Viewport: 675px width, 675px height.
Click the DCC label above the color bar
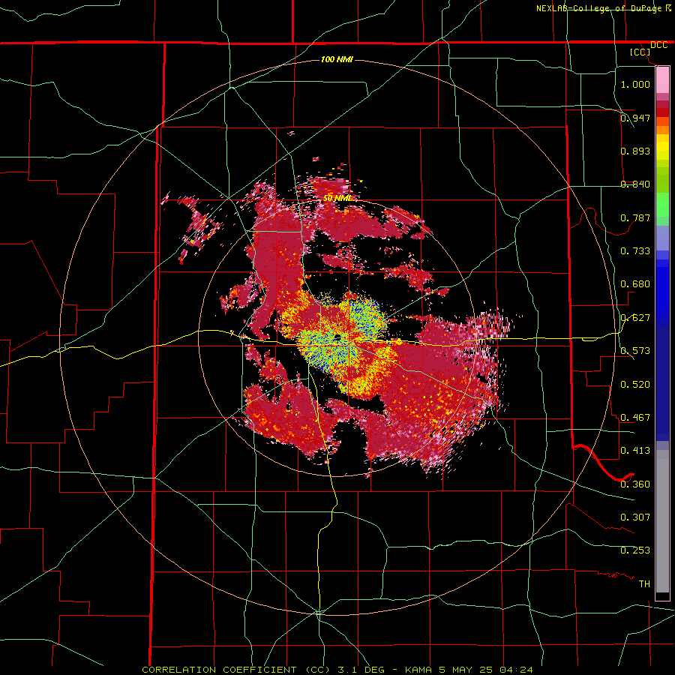[658, 45]
